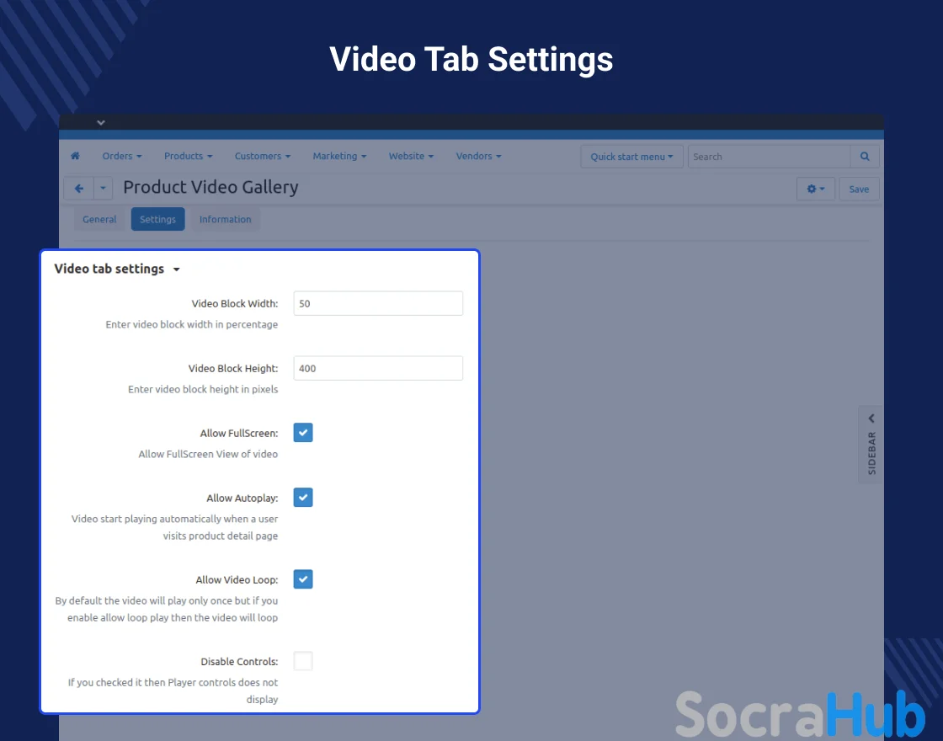Open the Marketing menu
Viewport: 943px width, 741px height.
(339, 156)
